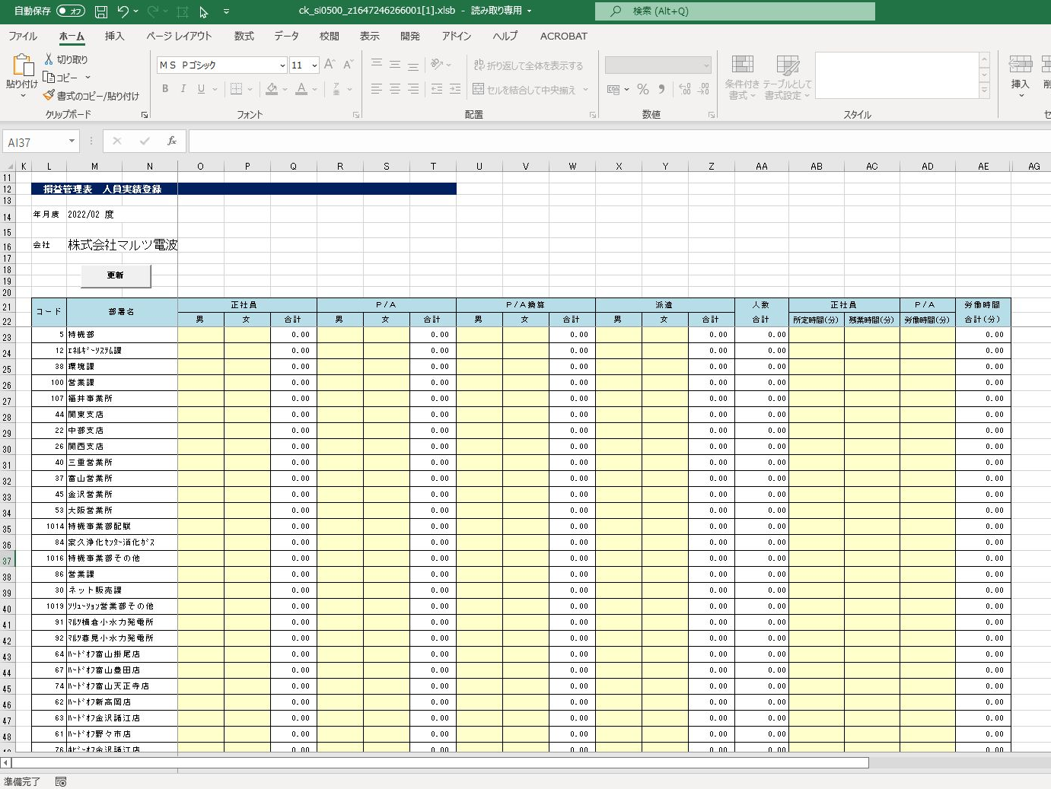Click the Orientation text angle icon
The image size is (1051, 789).
coord(437,65)
